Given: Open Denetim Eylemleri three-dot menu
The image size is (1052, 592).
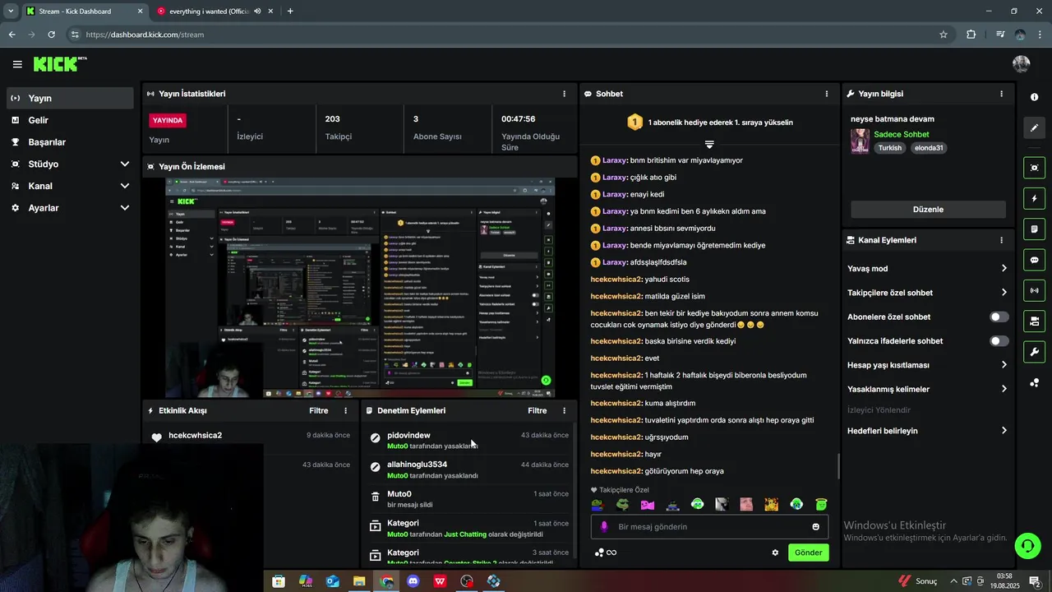Looking at the screenshot, I should click(x=564, y=410).
